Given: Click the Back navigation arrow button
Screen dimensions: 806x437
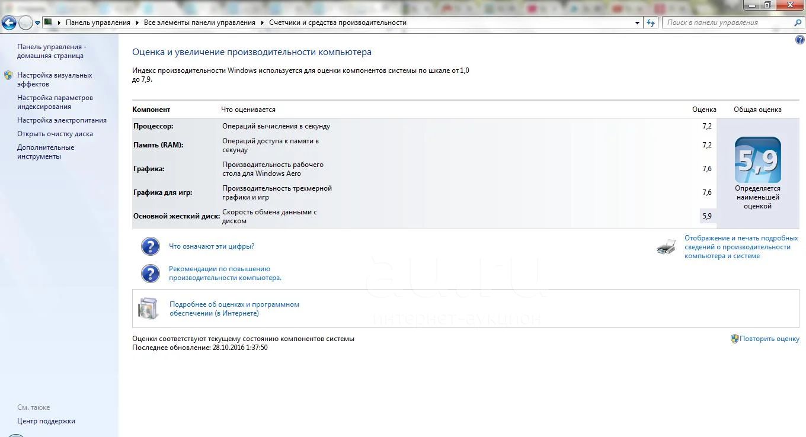Looking at the screenshot, I should [8, 23].
